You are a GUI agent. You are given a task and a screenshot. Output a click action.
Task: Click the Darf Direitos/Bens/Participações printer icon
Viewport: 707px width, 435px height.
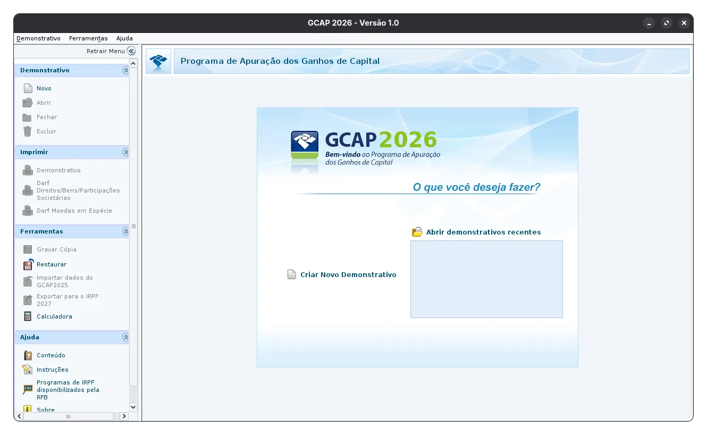tap(28, 190)
